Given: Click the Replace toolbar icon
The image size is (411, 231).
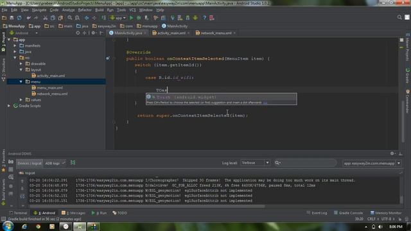Looking at the screenshot, I should point(77,18).
